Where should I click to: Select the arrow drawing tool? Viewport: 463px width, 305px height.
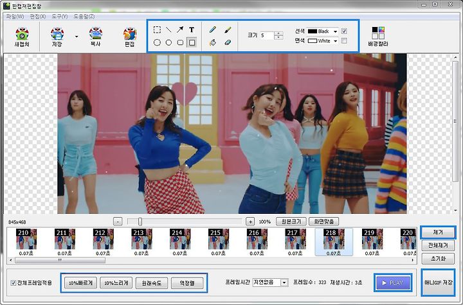tap(180, 30)
